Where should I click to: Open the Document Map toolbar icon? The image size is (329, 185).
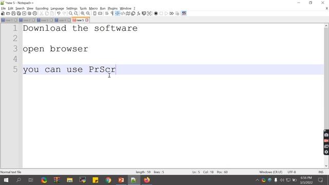coord(128,13)
